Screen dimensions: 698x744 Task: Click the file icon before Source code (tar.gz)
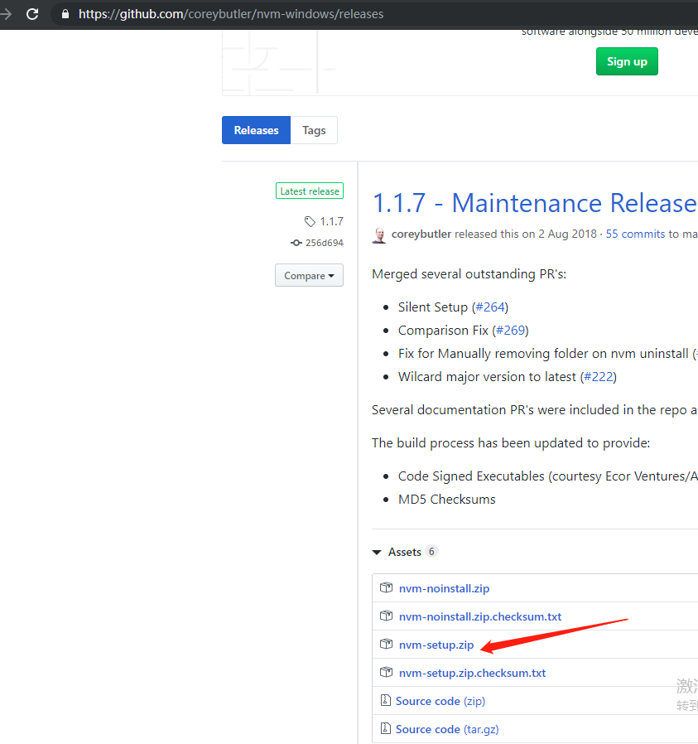[386, 728]
